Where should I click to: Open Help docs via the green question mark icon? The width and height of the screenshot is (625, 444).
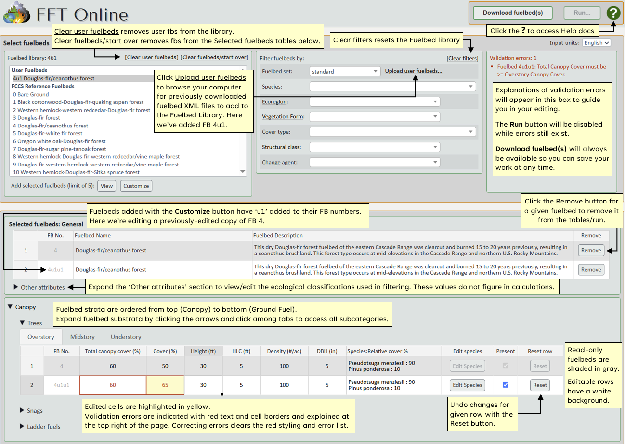613,13
